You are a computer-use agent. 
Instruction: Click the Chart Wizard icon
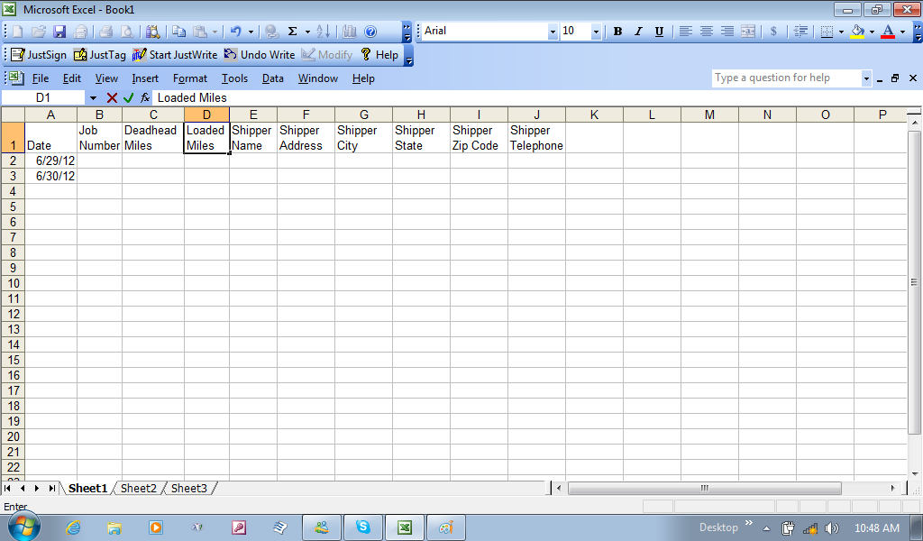[350, 32]
